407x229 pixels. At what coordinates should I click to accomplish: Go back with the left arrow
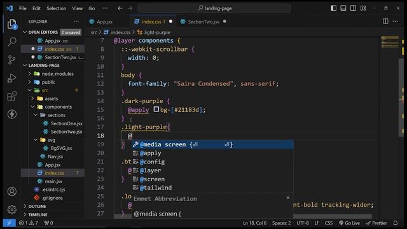[120, 8]
